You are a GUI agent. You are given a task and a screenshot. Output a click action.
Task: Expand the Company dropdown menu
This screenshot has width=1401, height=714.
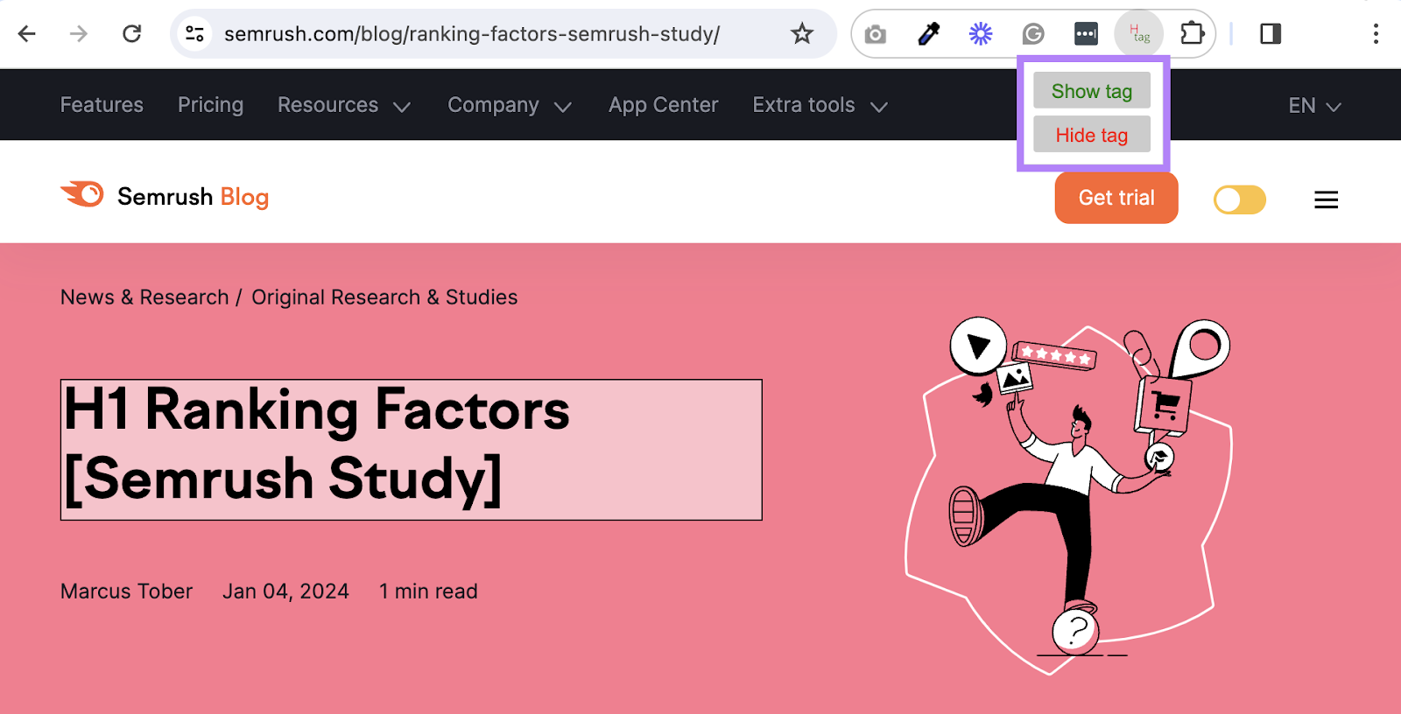coord(509,106)
